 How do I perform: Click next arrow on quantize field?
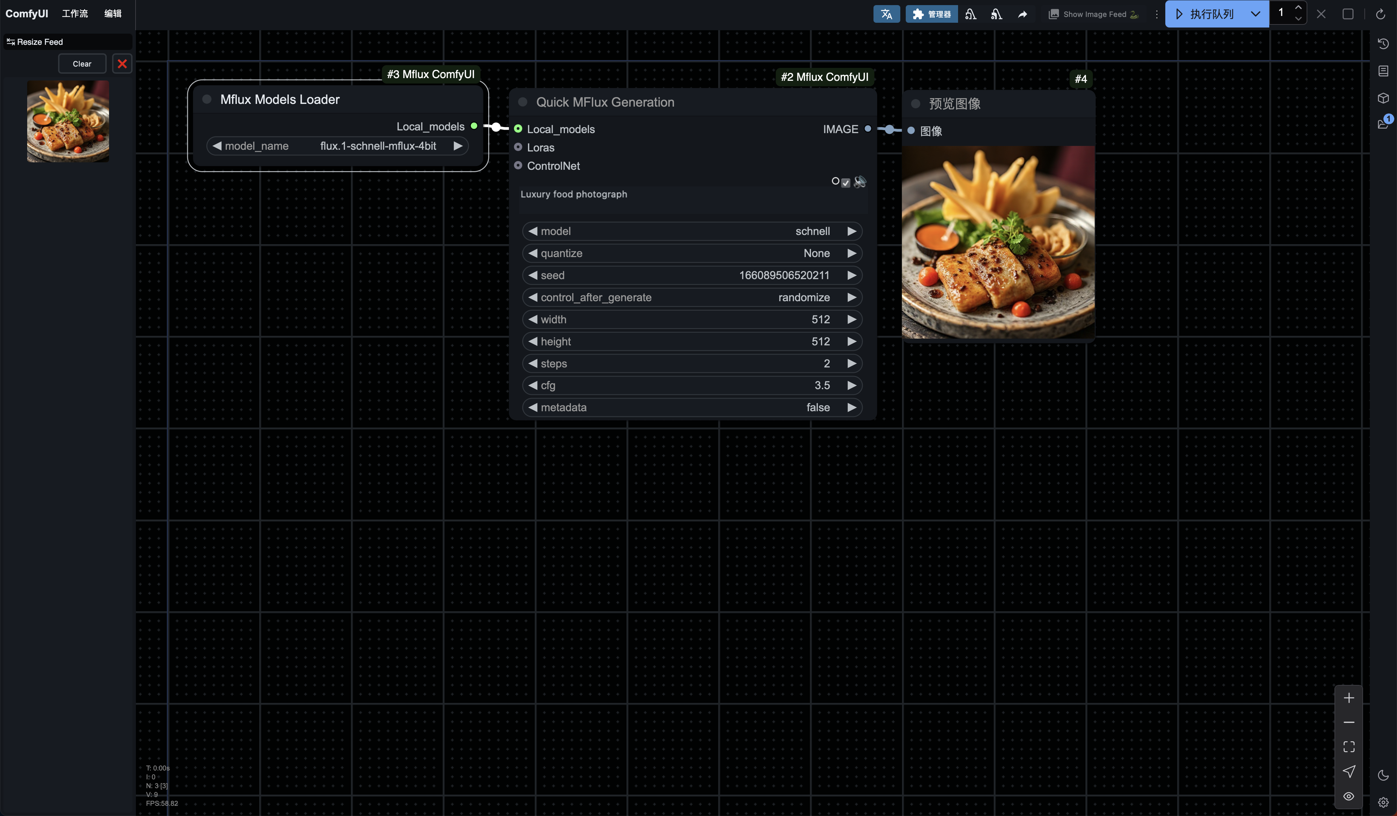851,253
